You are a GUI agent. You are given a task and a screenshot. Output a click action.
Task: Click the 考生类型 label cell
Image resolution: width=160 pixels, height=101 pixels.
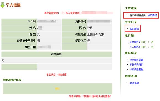74,34
